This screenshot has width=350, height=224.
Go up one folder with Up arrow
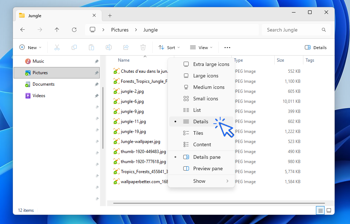pyautogui.click(x=57, y=30)
